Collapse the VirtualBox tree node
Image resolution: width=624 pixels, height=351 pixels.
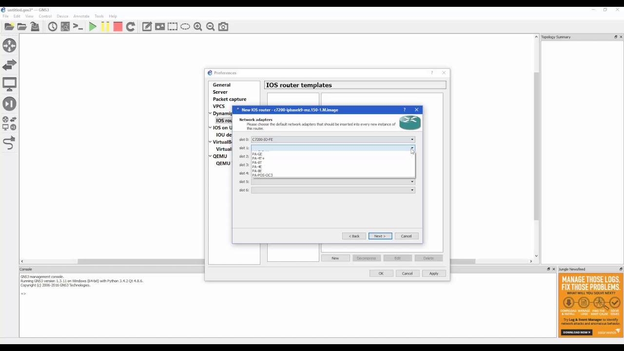click(210, 142)
